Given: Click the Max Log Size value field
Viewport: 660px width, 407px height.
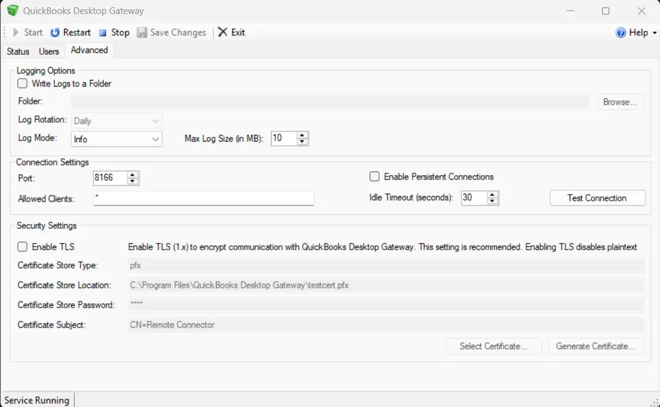Looking at the screenshot, I should (x=284, y=138).
